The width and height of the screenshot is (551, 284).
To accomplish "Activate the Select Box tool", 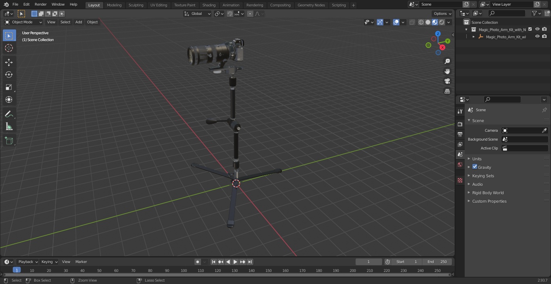I will point(9,35).
